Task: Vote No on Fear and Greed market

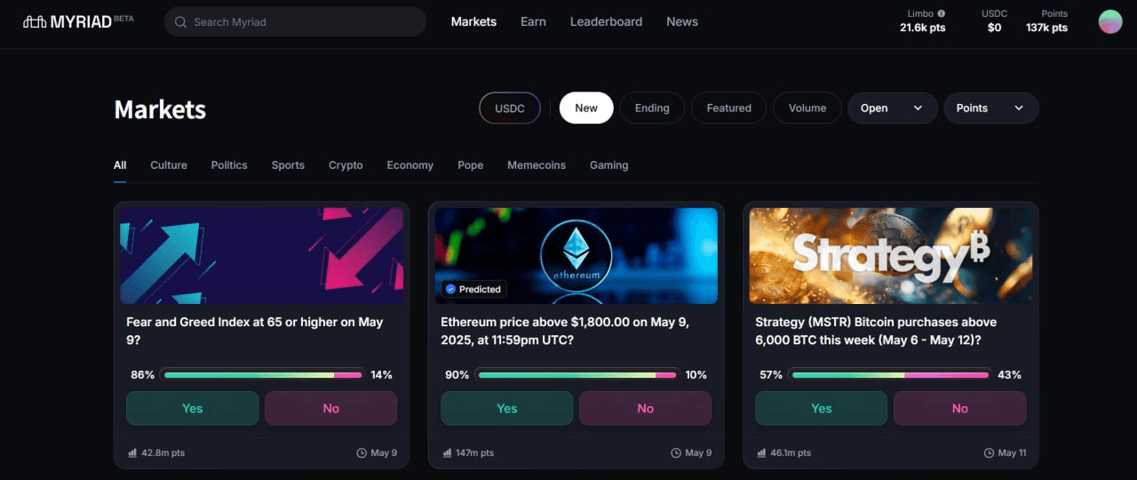Action: 330,408
